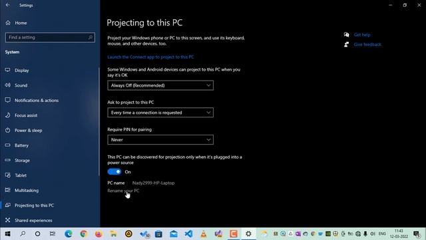Click the Give feedback person icon
Screen dimensions: 426x240
[x=346, y=45]
